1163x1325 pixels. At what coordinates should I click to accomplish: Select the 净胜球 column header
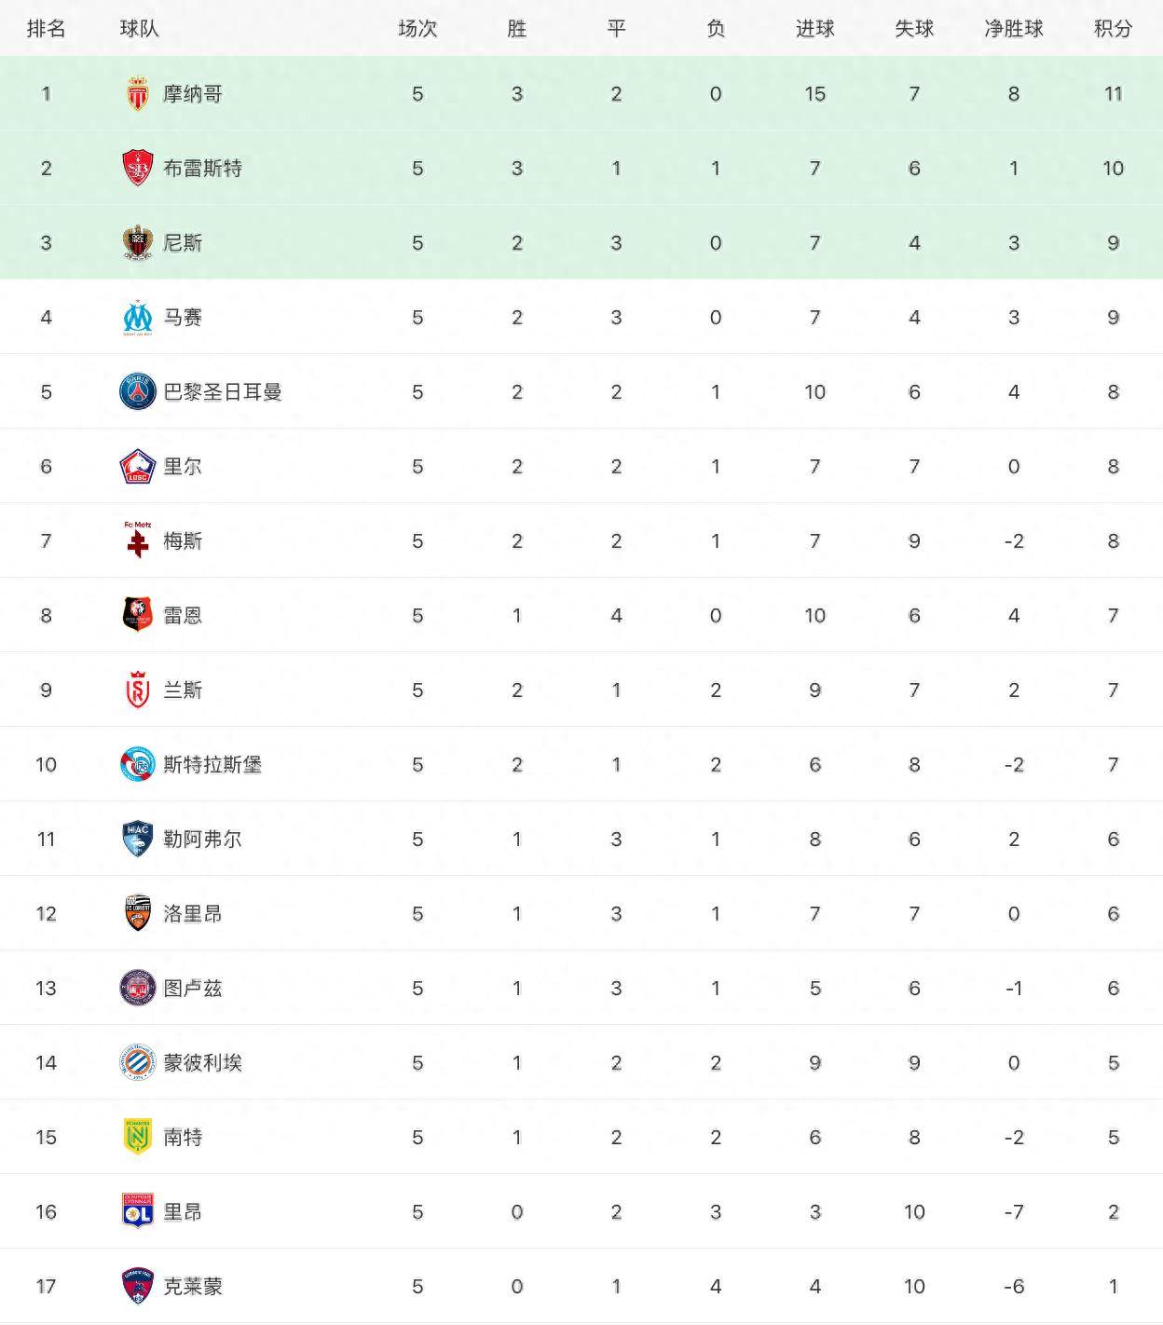point(1013,29)
